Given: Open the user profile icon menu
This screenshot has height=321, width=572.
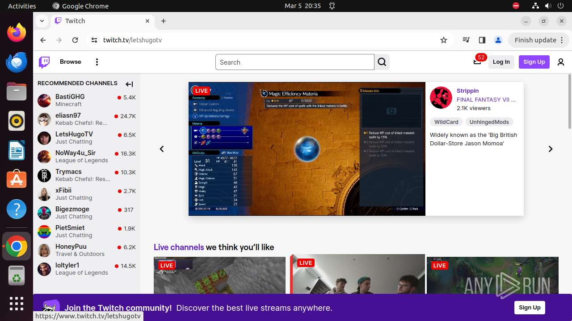Looking at the screenshot, I should pyautogui.click(x=561, y=62).
